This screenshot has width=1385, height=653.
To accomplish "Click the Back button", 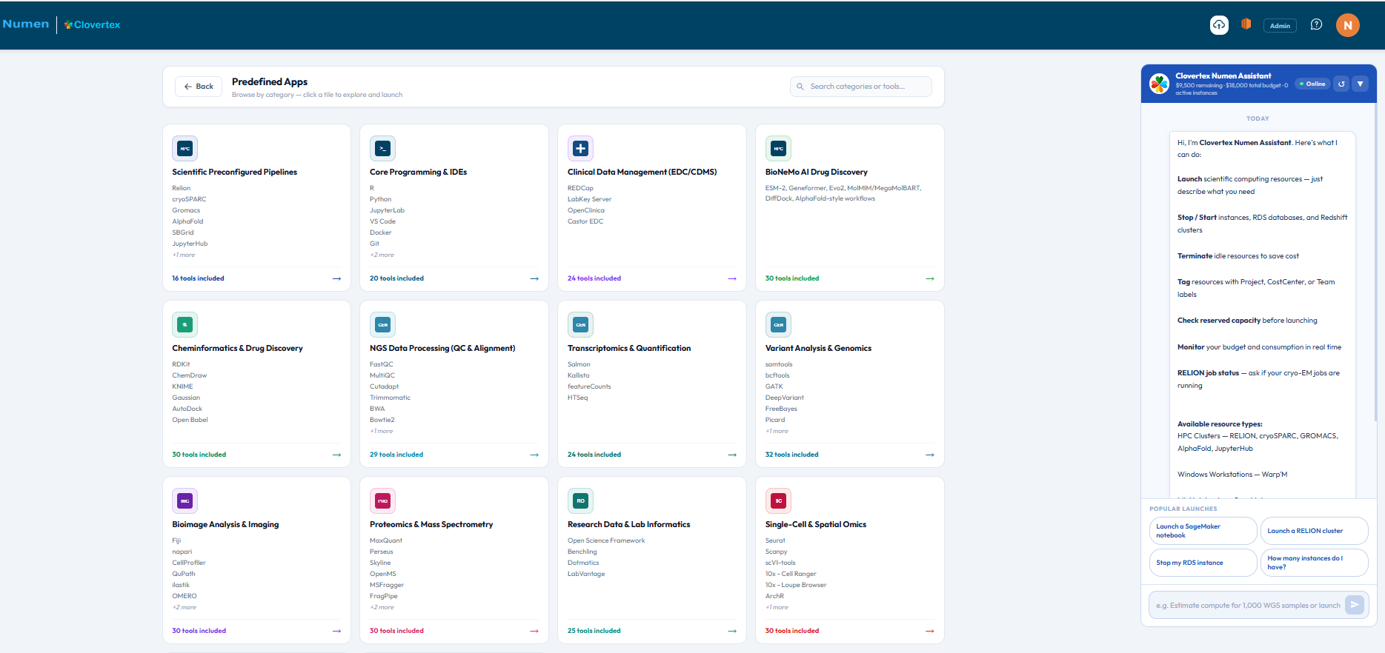I will coord(199,87).
